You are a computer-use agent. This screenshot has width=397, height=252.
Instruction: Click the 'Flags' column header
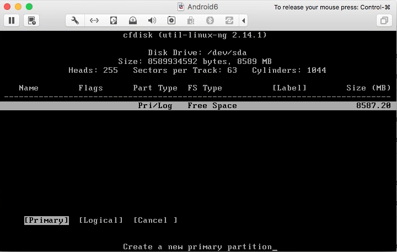90,88
